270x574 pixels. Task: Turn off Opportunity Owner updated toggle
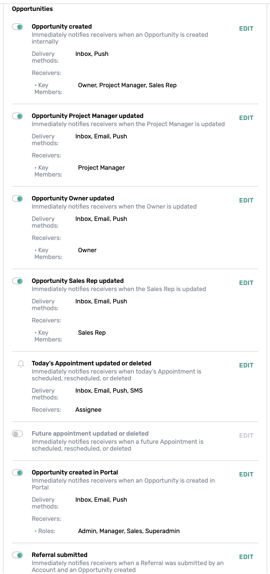point(17,198)
